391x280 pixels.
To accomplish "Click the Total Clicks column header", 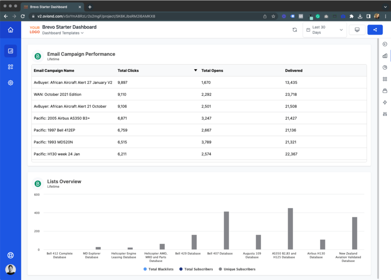I will (128, 71).
